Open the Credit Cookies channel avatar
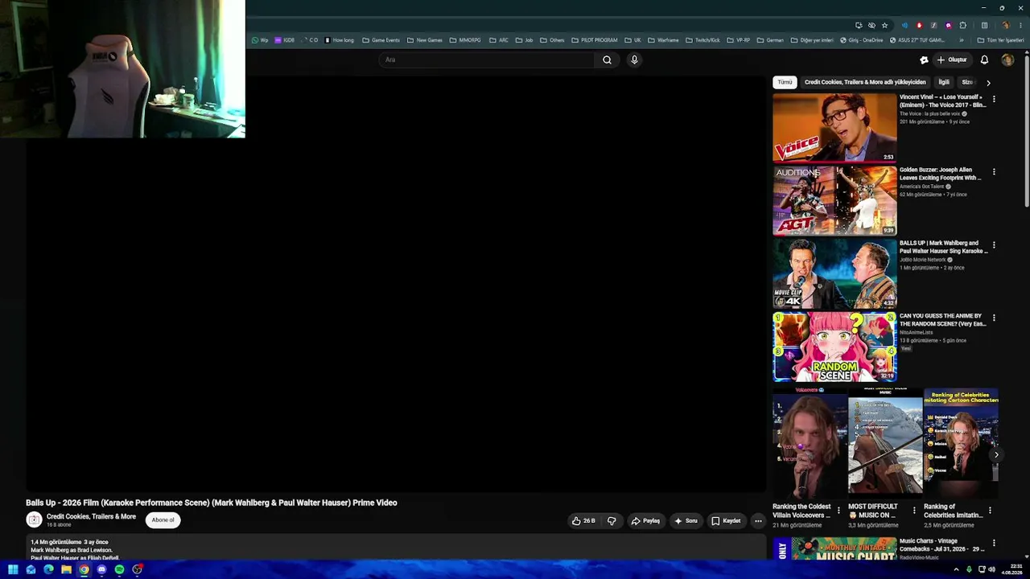Viewport: 1030px width, 579px height. pos(34,520)
